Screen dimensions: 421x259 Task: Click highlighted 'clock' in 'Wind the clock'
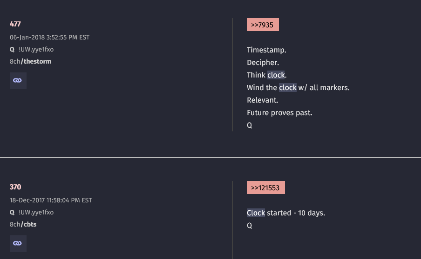(287, 88)
